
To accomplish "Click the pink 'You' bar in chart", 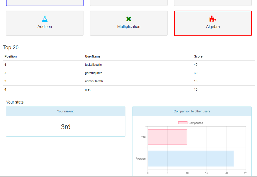I will [167, 137].
